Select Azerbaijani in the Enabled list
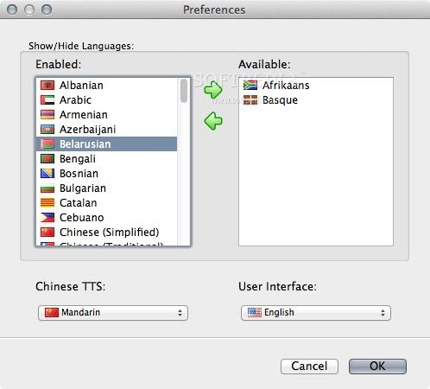430x389 pixels. [106, 129]
